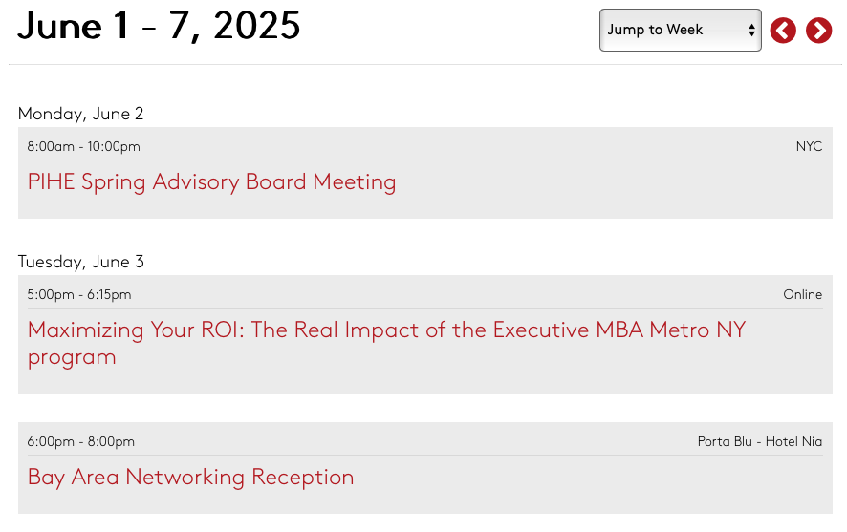Screen dimensions: 847x532
Task: Click the 5:00pm - 6:15pm time label
Action: pyautogui.click(x=79, y=294)
